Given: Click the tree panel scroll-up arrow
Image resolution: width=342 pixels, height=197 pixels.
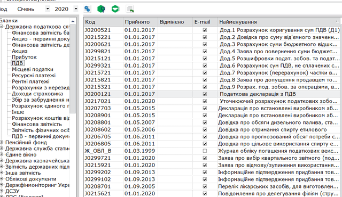Looking at the screenshot, I should (x=73, y=21).
